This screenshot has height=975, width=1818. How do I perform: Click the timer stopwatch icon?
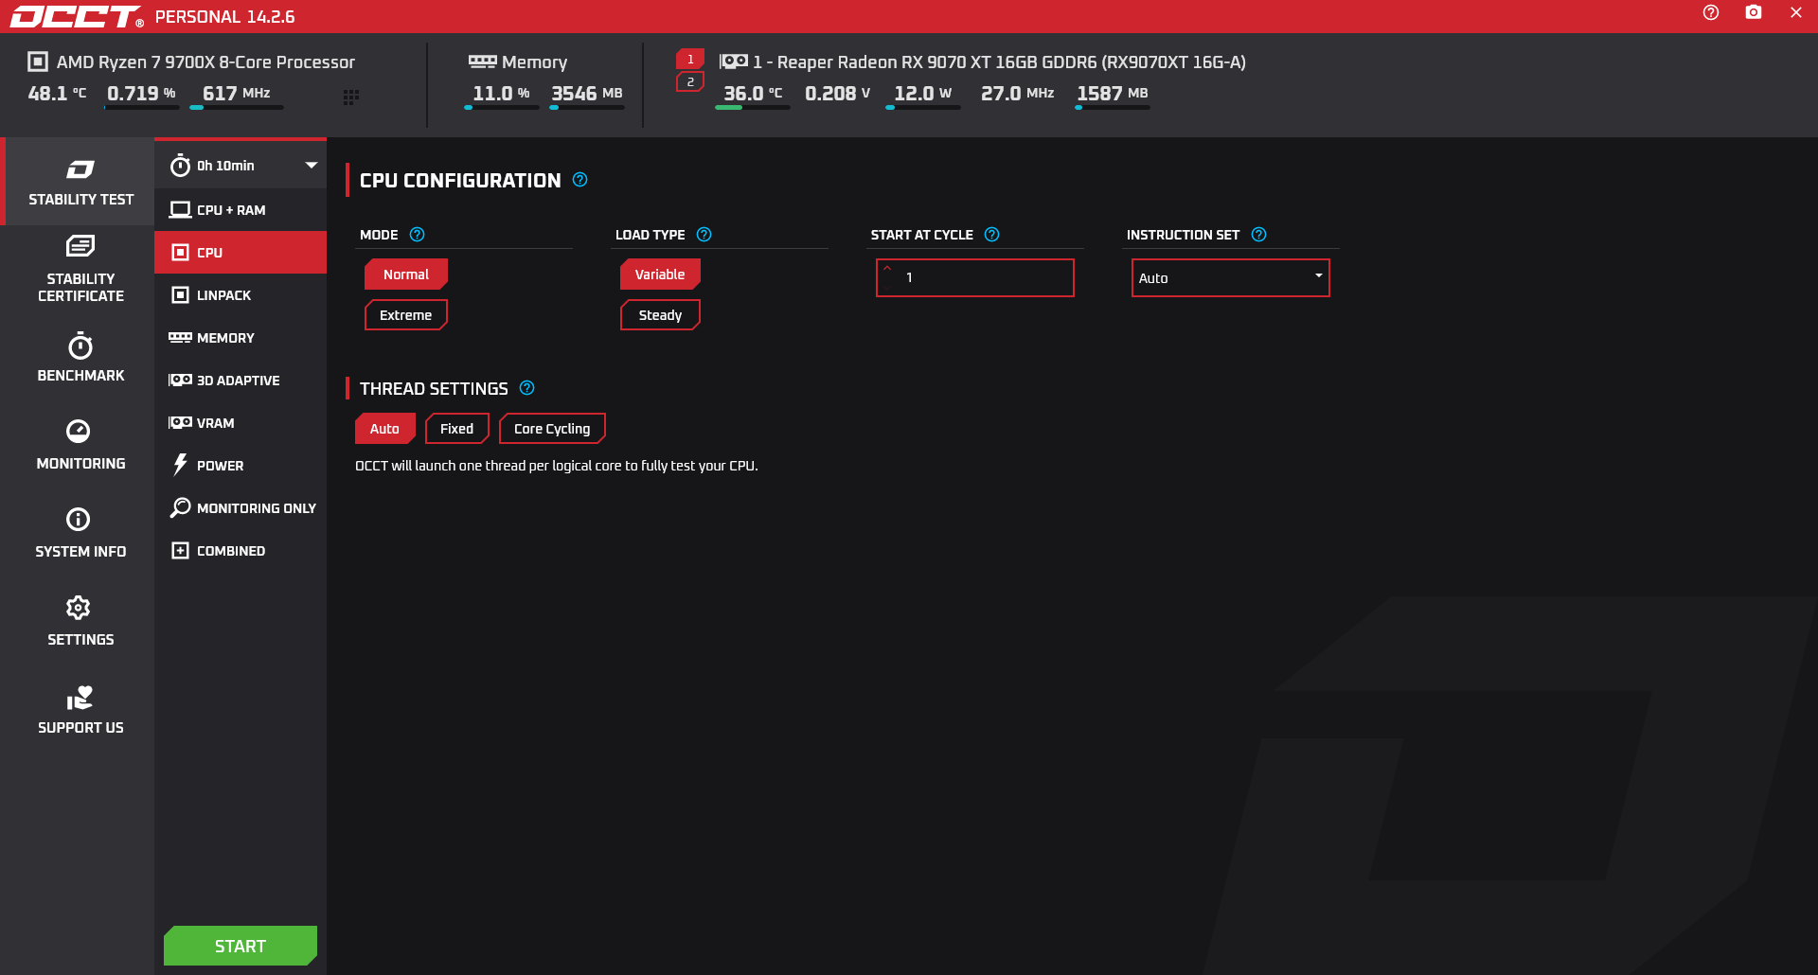180,166
